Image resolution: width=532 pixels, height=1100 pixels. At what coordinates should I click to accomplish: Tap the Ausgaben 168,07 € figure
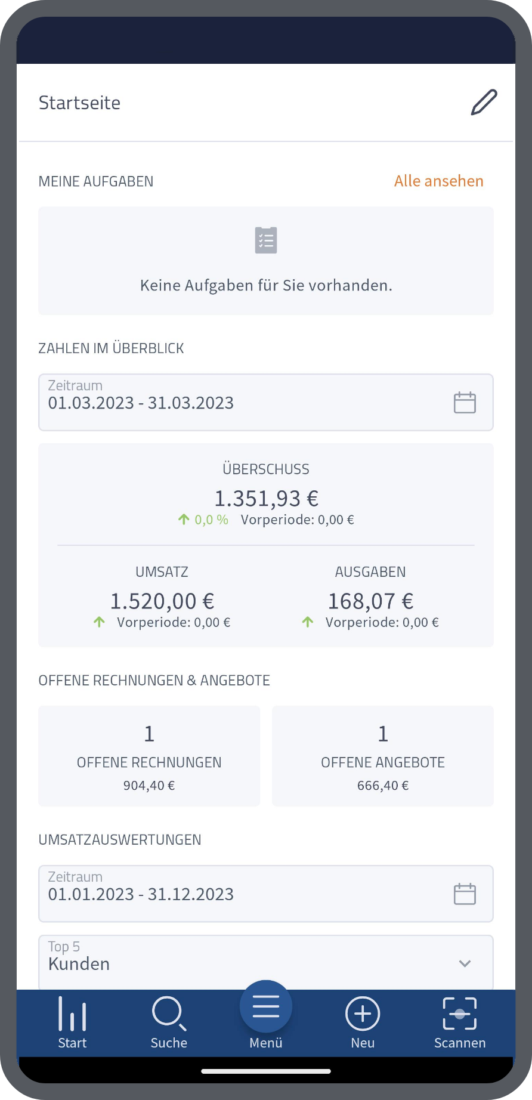tap(370, 601)
